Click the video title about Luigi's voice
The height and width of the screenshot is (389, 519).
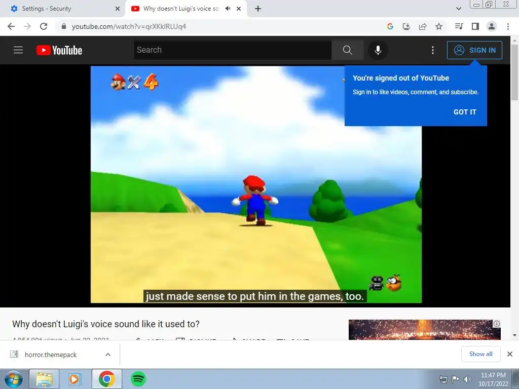click(x=106, y=324)
